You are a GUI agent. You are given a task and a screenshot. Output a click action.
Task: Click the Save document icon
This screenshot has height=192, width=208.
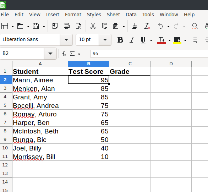pyautogui.click(x=36, y=26)
